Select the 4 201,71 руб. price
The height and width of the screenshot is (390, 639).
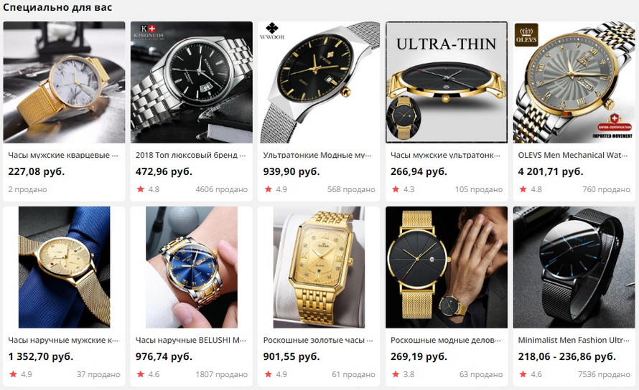pyautogui.click(x=551, y=171)
